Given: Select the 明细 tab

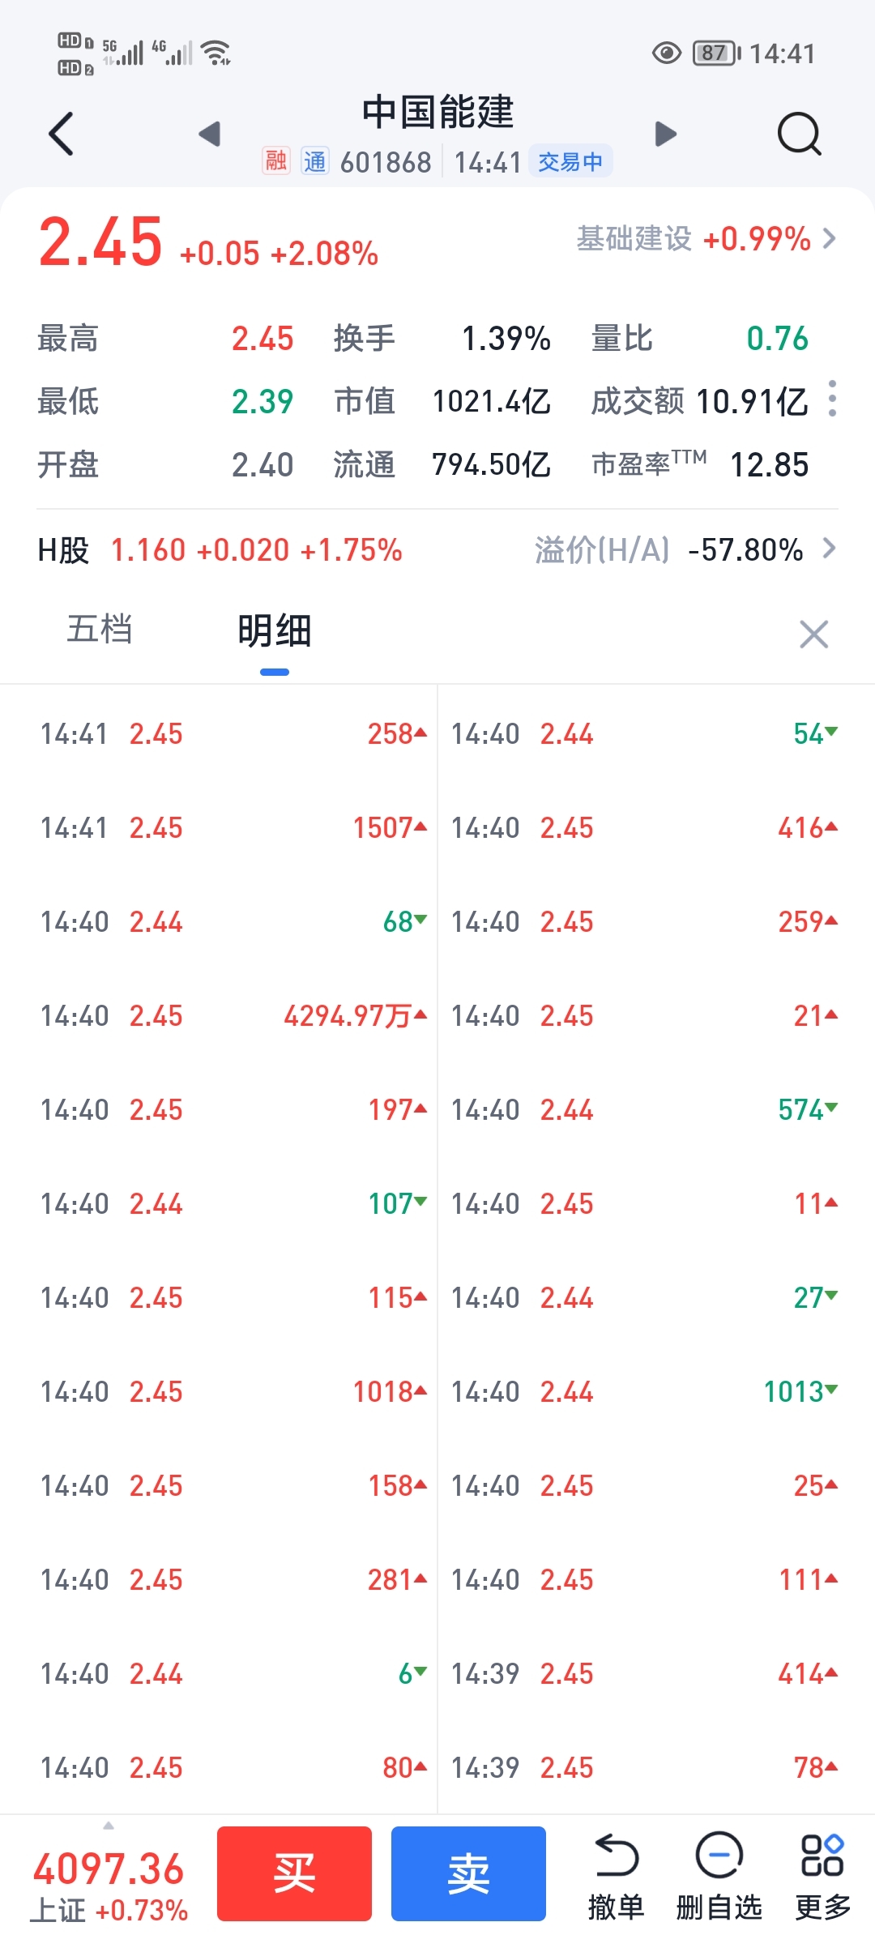Looking at the screenshot, I should click(x=274, y=631).
